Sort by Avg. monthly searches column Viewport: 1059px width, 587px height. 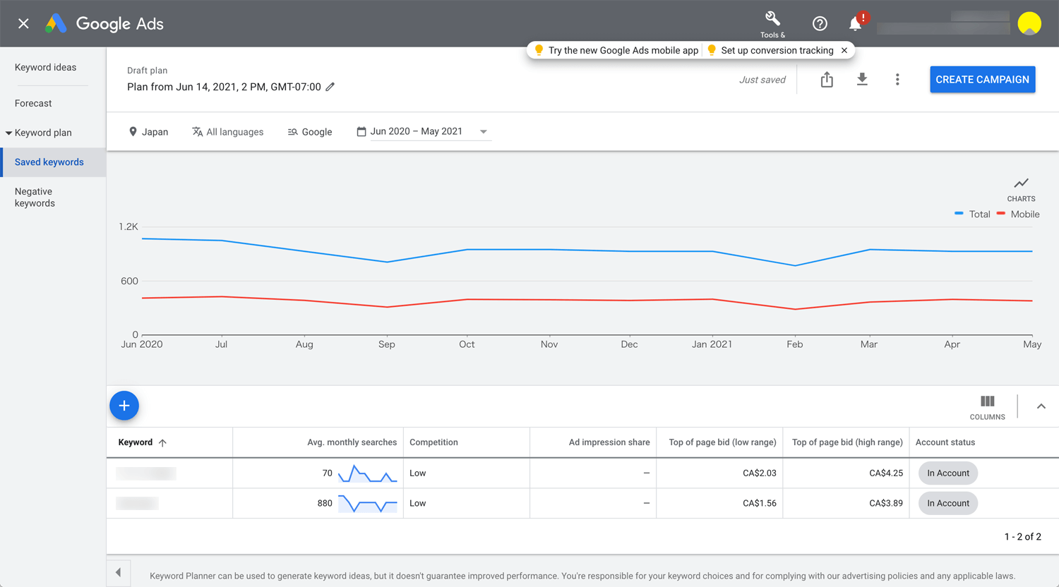[352, 442]
